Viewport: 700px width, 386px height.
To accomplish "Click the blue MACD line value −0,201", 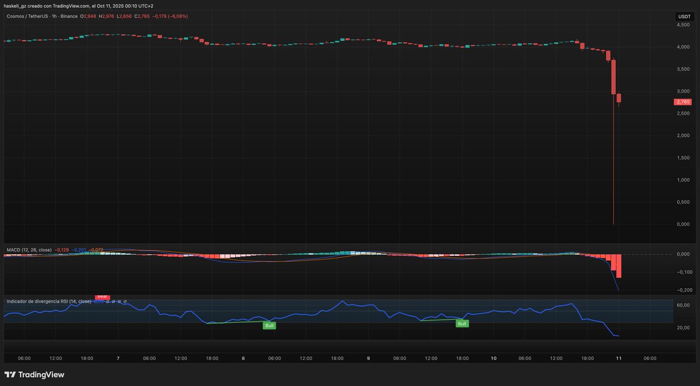I will click(x=79, y=250).
